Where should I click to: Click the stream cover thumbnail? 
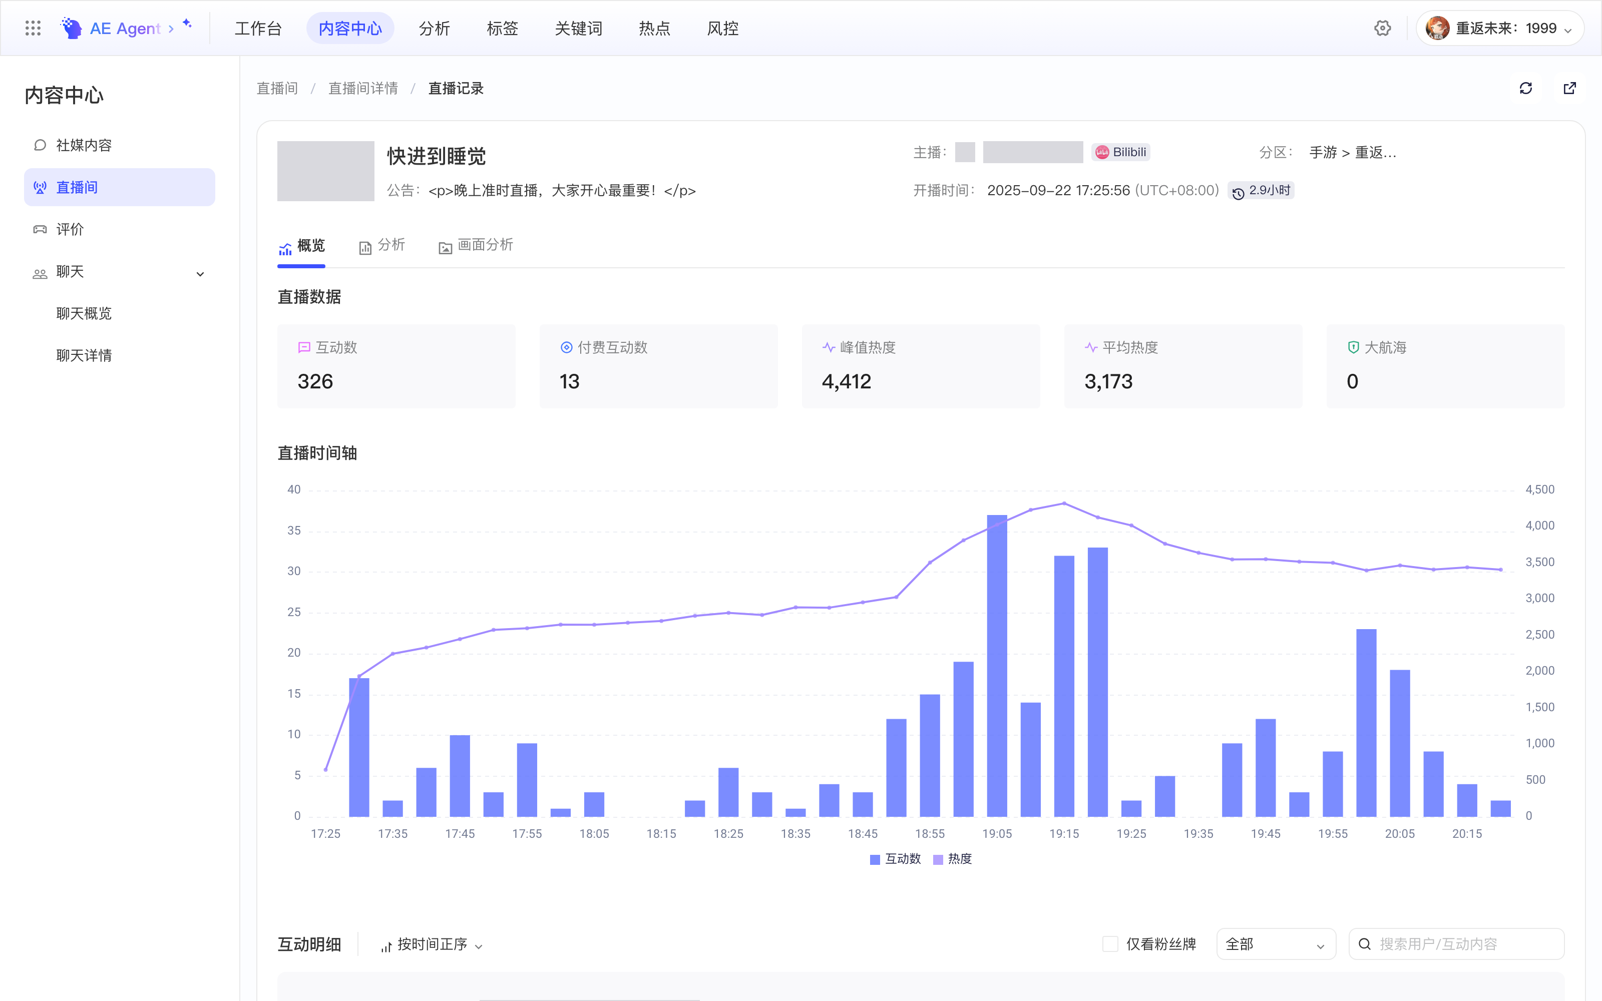(326, 171)
